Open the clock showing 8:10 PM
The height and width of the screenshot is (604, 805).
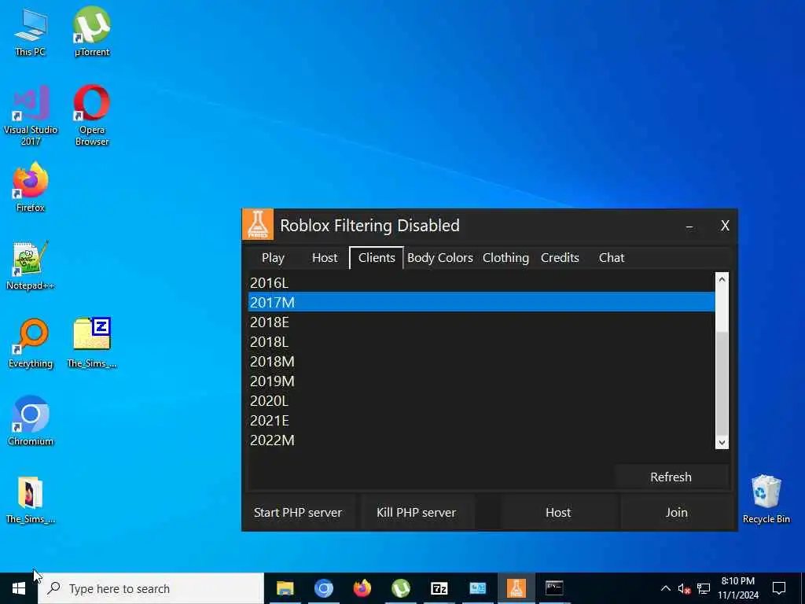point(737,588)
